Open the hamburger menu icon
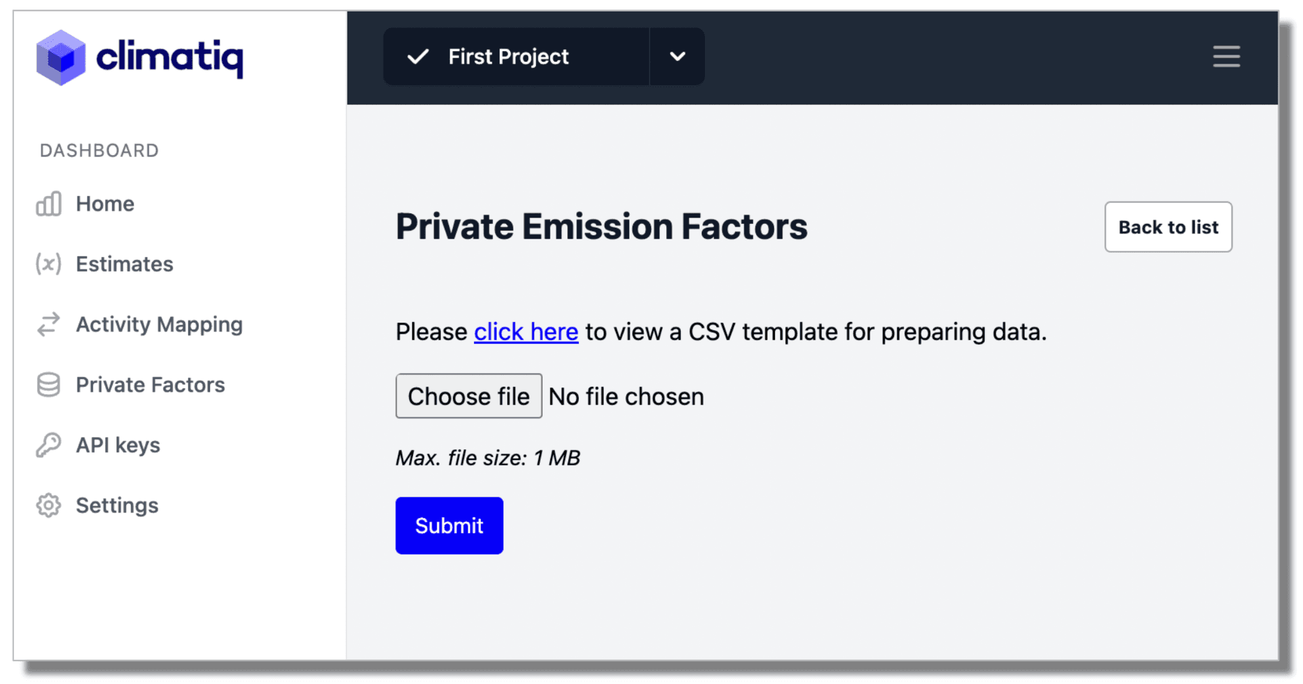The height and width of the screenshot is (684, 1303). (x=1226, y=57)
